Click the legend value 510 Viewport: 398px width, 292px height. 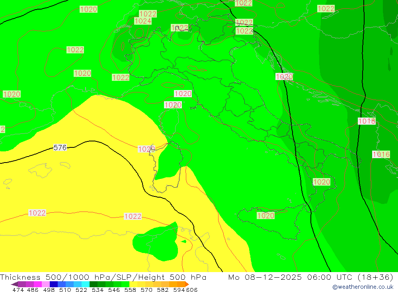(65, 290)
